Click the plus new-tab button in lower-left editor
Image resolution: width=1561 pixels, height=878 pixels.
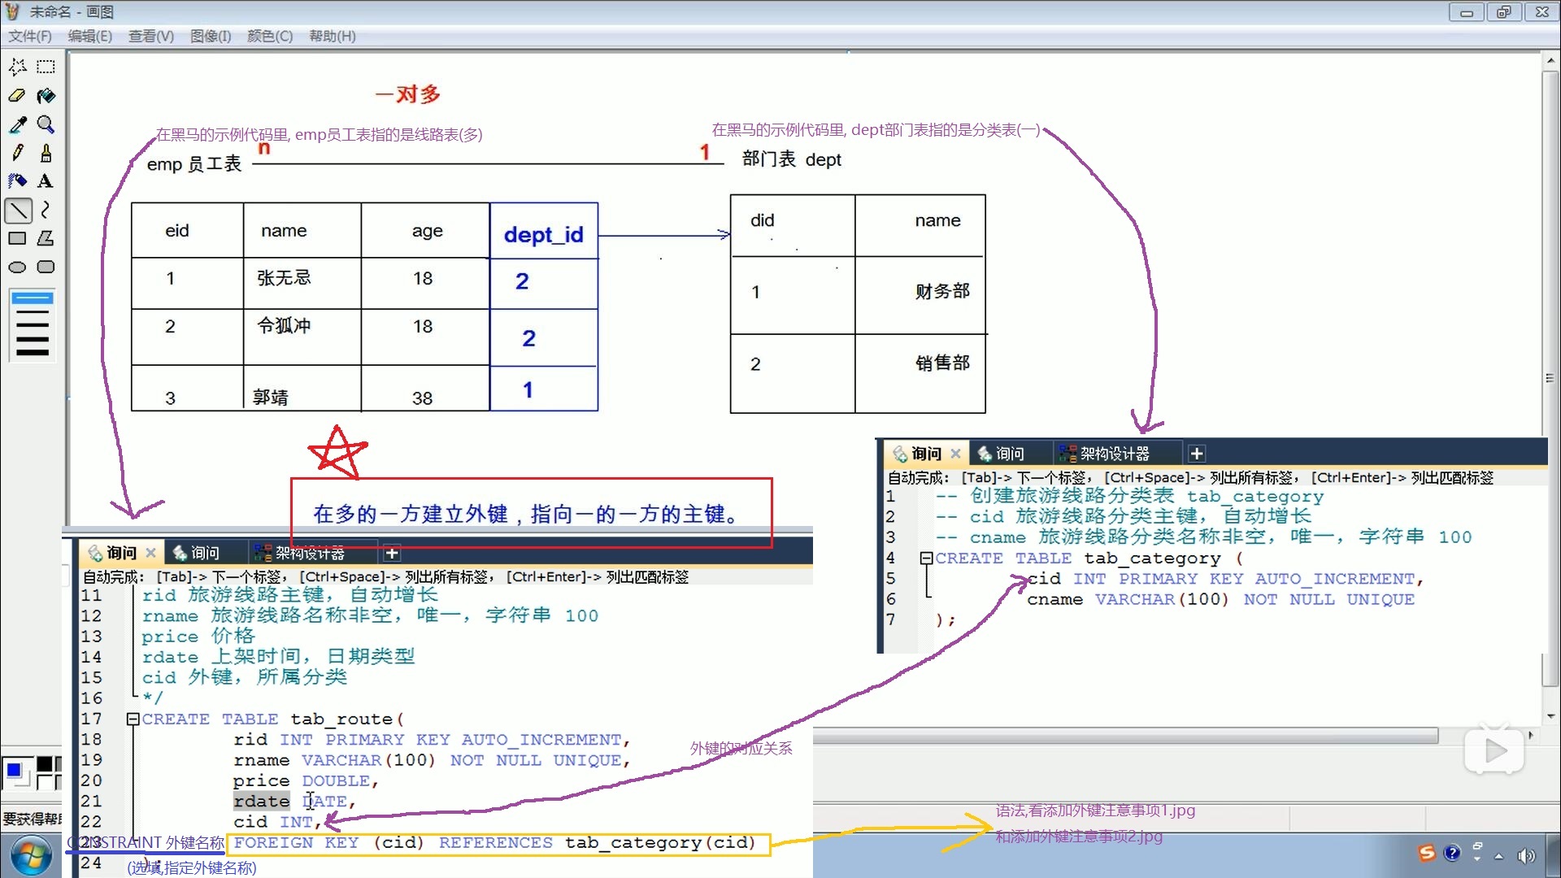click(392, 554)
